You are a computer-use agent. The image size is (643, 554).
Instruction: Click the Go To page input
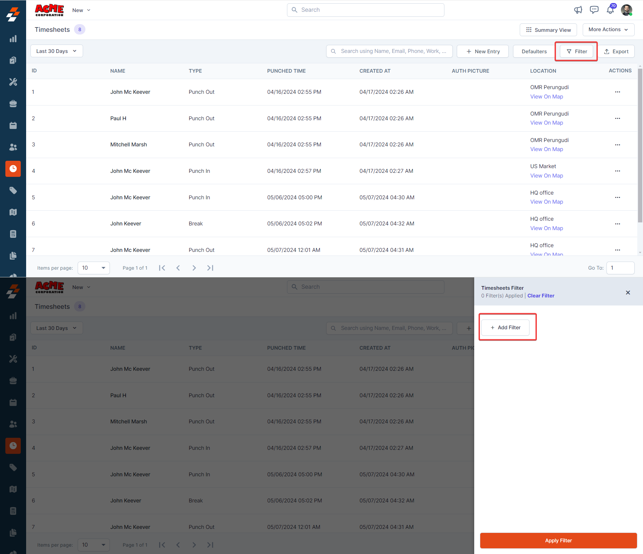pos(620,268)
